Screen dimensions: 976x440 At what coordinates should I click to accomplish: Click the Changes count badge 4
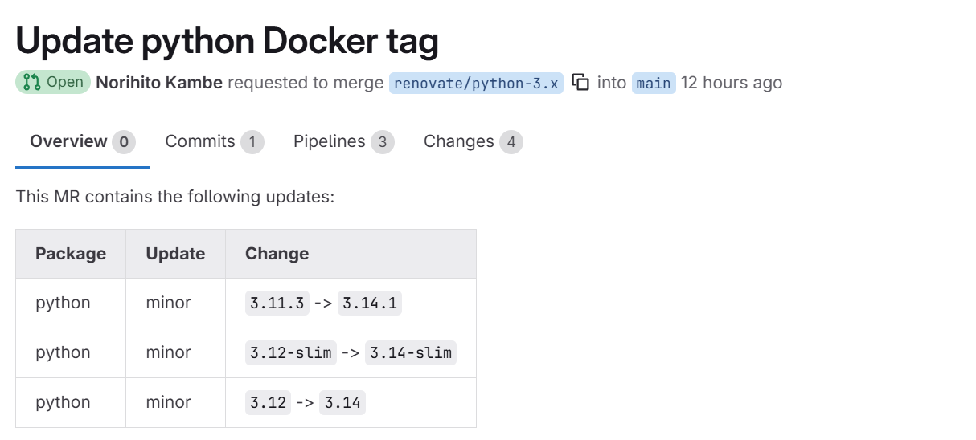(511, 143)
